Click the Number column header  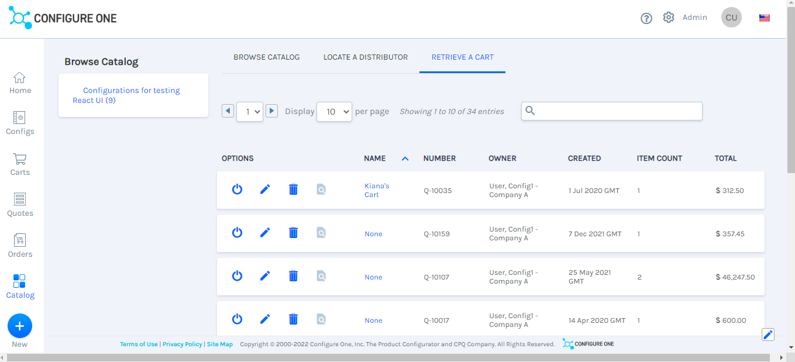440,158
